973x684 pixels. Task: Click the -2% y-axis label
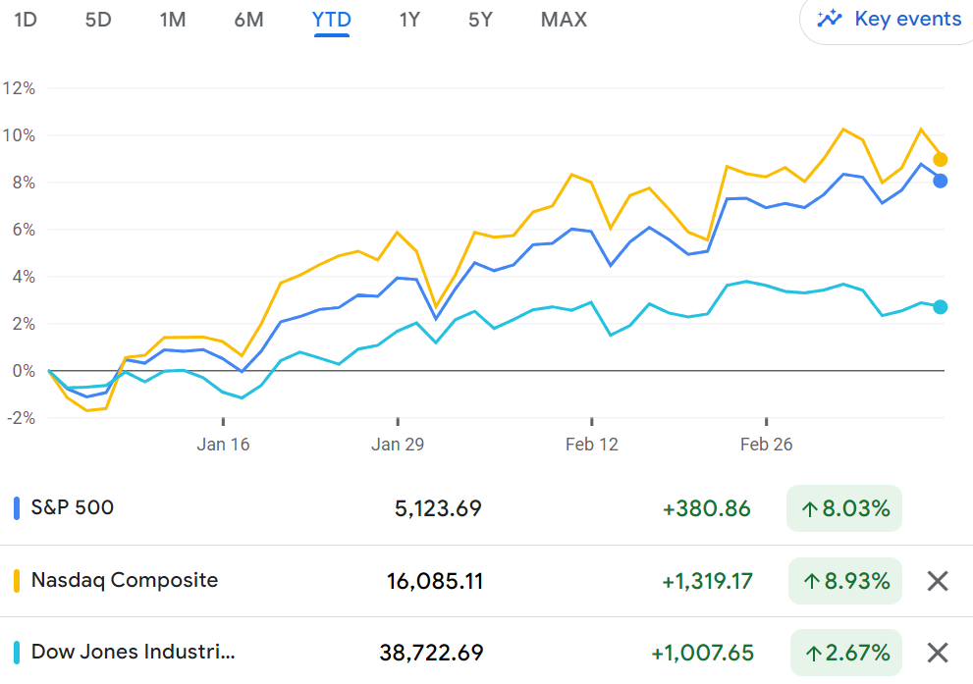21,418
